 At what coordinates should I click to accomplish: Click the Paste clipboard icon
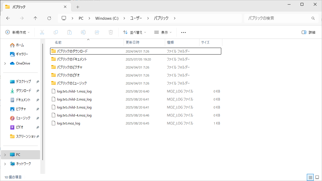pos(70,32)
